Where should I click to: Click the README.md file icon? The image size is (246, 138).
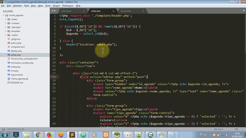[x=9, y=83]
